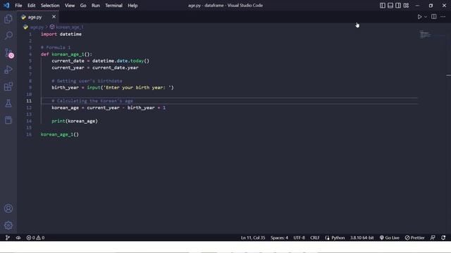The width and height of the screenshot is (451, 253).
Task: Click the eye icon in status bar
Action: [18, 238]
